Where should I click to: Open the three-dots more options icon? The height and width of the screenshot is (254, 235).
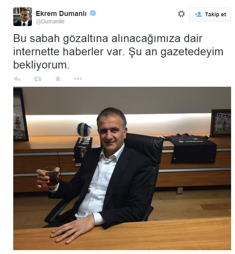[78, 79]
